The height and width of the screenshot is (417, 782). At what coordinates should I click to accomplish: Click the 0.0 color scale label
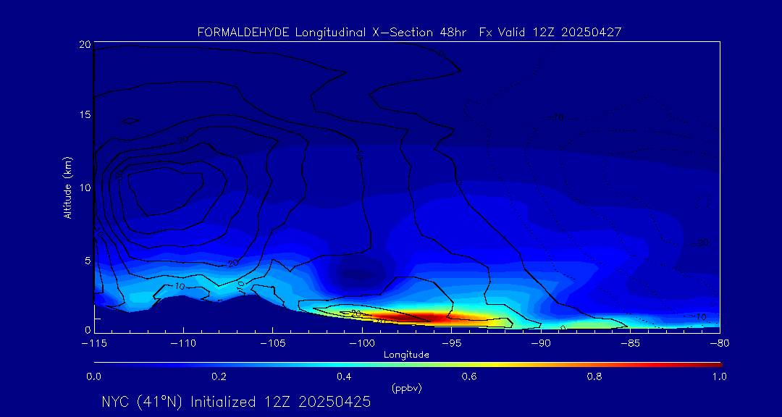(94, 376)
